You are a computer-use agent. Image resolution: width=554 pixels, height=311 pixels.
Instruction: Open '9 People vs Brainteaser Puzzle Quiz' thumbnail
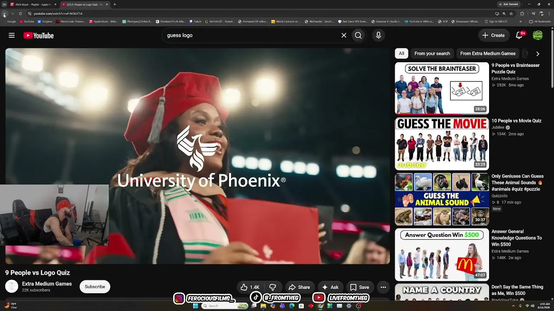(x=442, y=88)
